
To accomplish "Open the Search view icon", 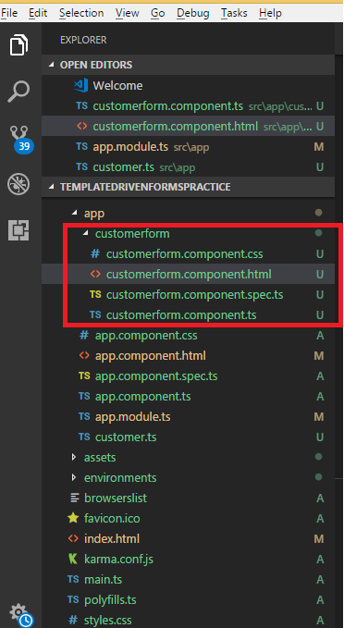I will (18, 92).
